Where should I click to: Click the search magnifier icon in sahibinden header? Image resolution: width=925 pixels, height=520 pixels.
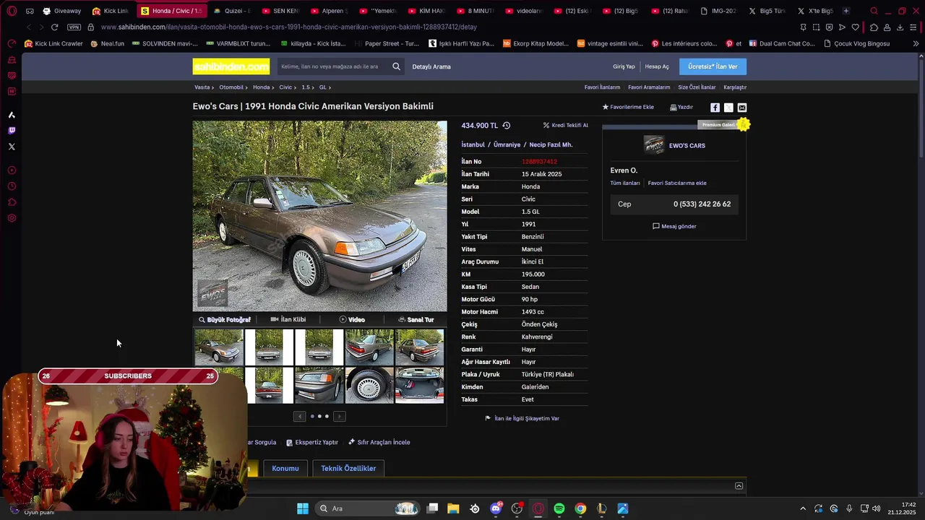(x=396, y=66)
